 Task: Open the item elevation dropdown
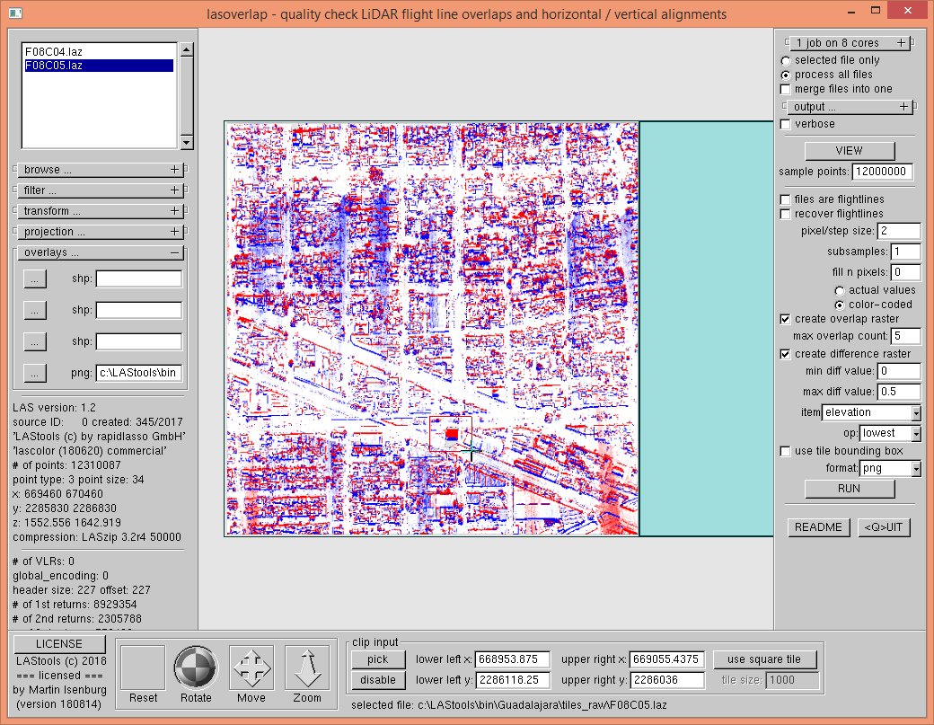915,413
